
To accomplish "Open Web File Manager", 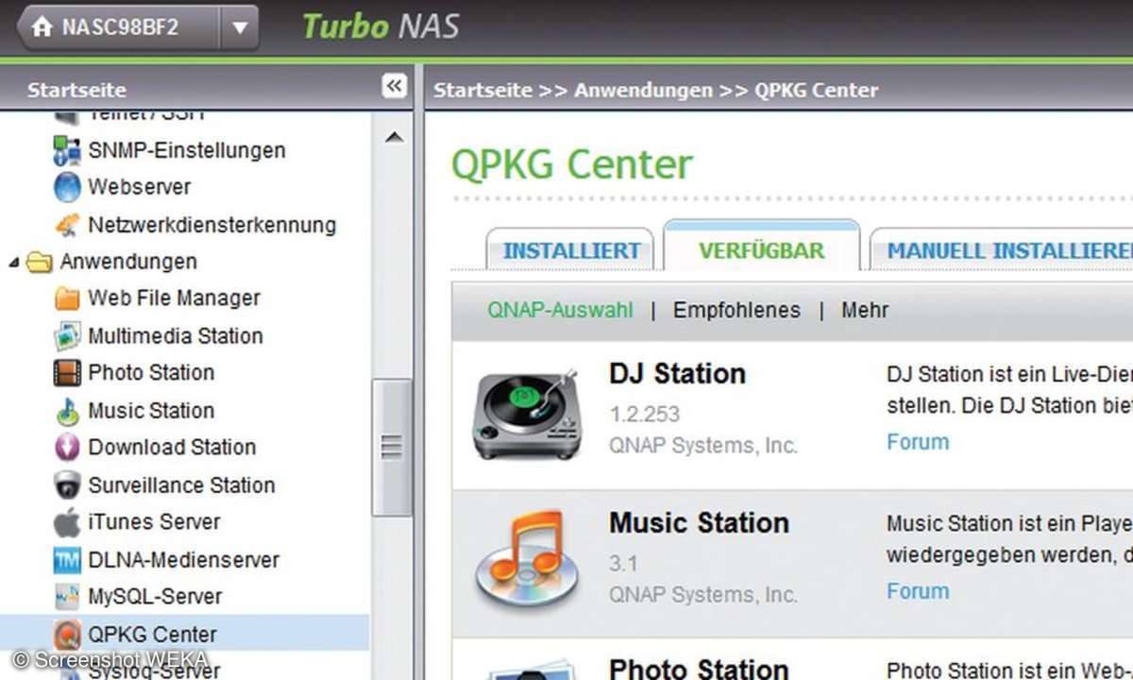I will (x=174, y=298).
